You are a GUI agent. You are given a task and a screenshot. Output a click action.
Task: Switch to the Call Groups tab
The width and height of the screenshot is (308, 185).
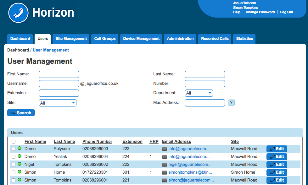(x=105, y=39)
